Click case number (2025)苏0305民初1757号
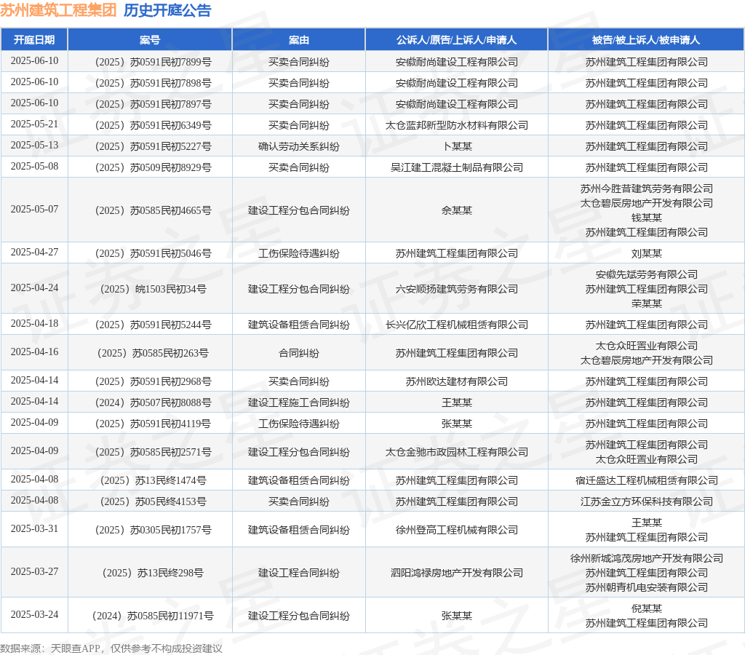745x655 pixels. click(x=153, y=530)
